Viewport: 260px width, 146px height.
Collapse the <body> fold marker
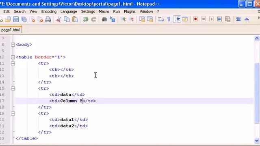(13, 45)
